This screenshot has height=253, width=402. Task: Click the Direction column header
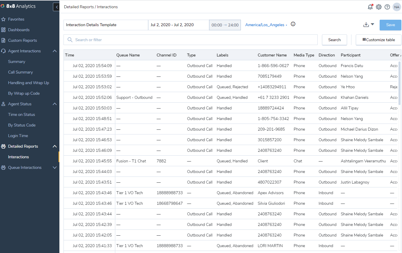326,55
